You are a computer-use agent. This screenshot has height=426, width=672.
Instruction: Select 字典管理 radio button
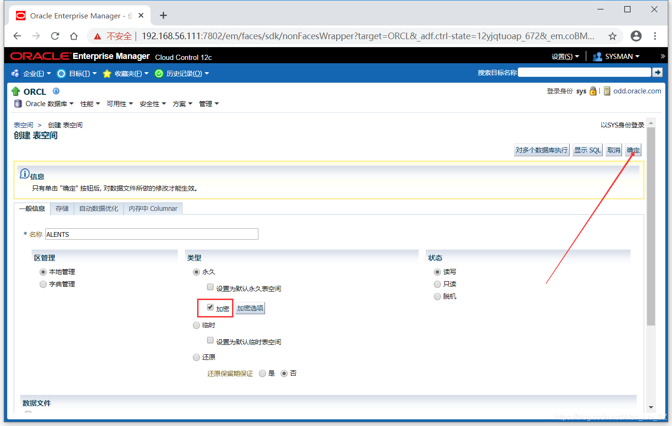pyautogui.click(x=43, y=284)
